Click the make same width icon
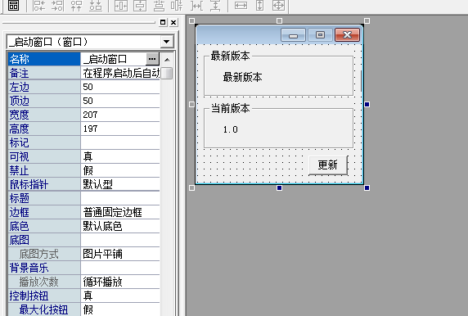468x316 pixels. (x=241, y=6)
